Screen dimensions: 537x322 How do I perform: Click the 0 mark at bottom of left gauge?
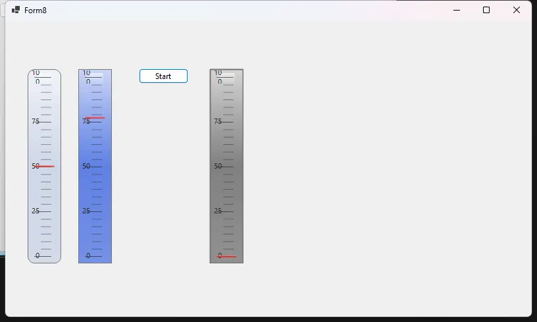(x=38, y=255)
